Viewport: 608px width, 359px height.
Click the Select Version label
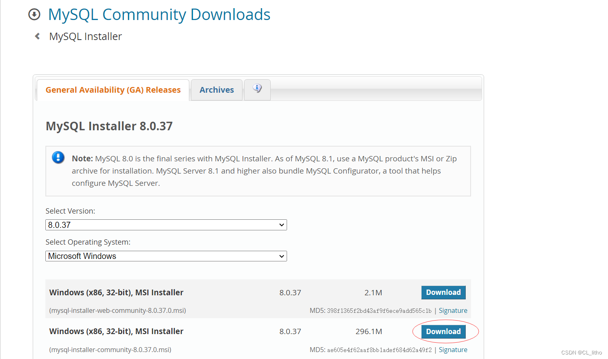(x=70, y=211)
